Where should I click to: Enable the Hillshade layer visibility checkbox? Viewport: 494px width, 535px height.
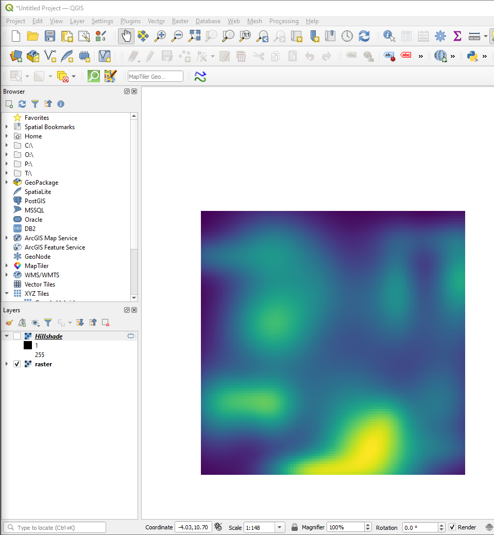click(x=17, y=336)
